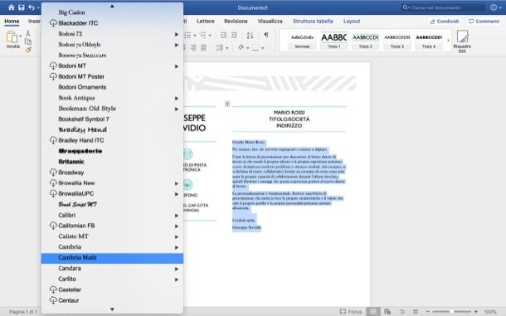Open the Revisione ribbon tab
The width and height of the screenshot is (506, 316).
tap(236, 22)
